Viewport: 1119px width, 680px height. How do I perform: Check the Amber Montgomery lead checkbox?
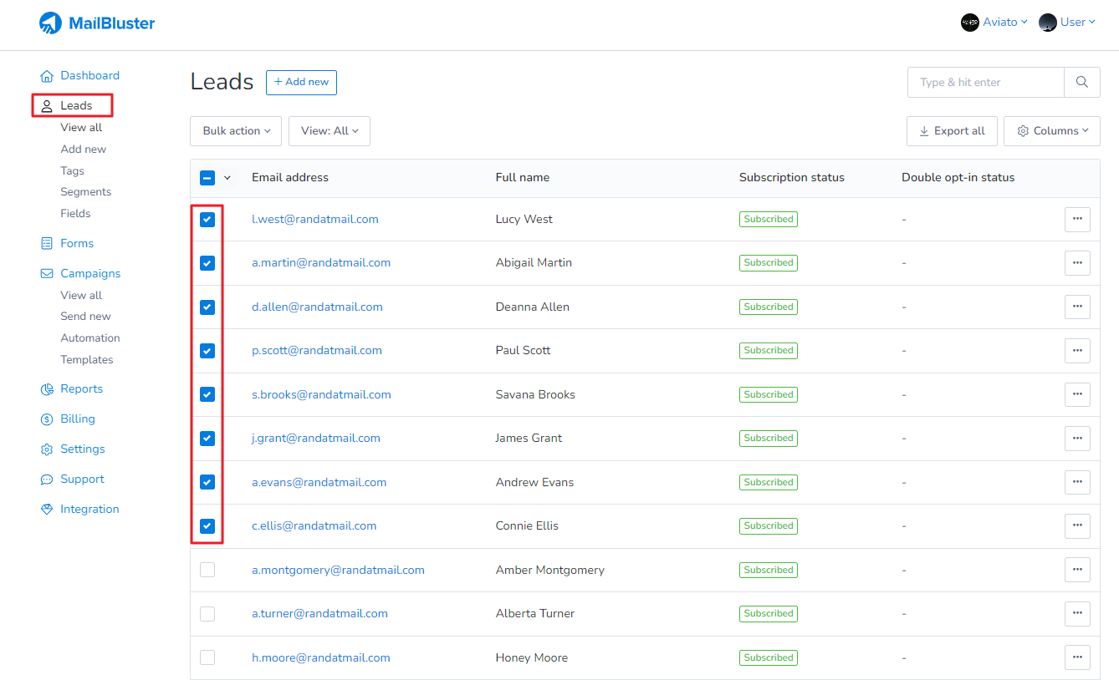tap(207, 570)
